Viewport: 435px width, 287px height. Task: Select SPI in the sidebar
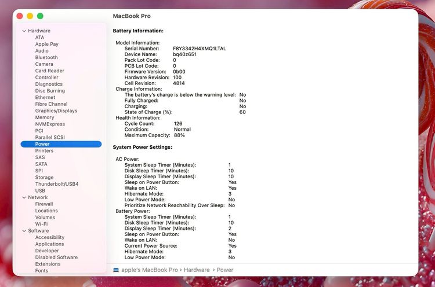point(39,171)
